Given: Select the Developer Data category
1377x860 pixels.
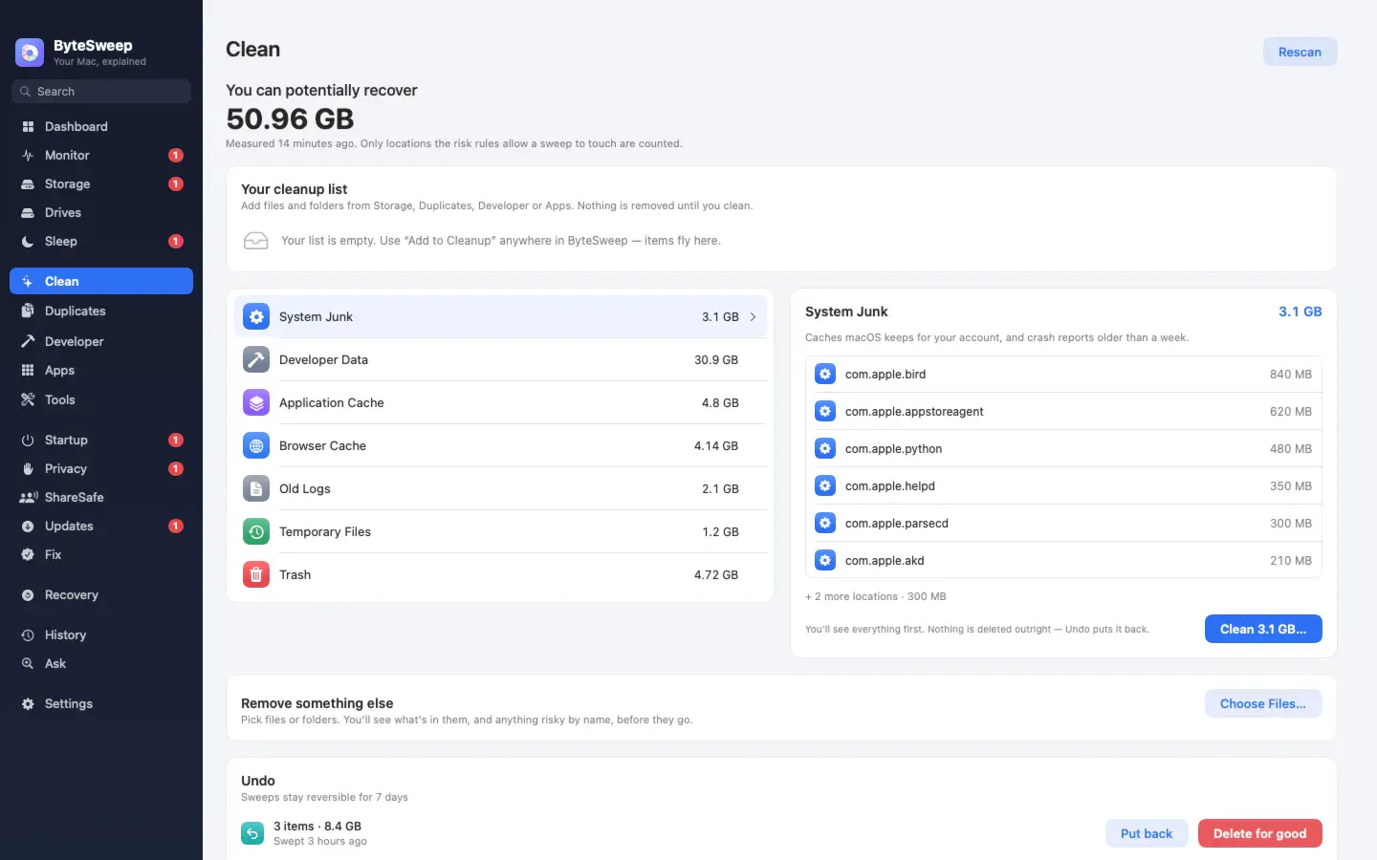Looking at the screenshot, I should pyautogui.click(x=500, y=359).
